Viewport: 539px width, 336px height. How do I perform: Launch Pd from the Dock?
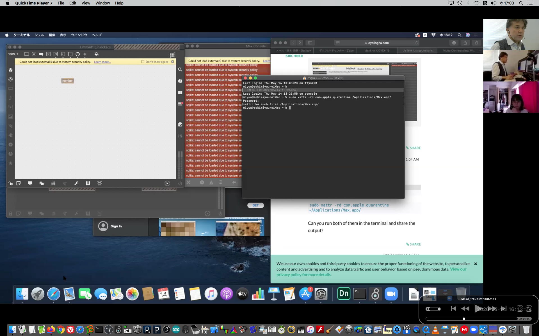(x=127, y=330)
